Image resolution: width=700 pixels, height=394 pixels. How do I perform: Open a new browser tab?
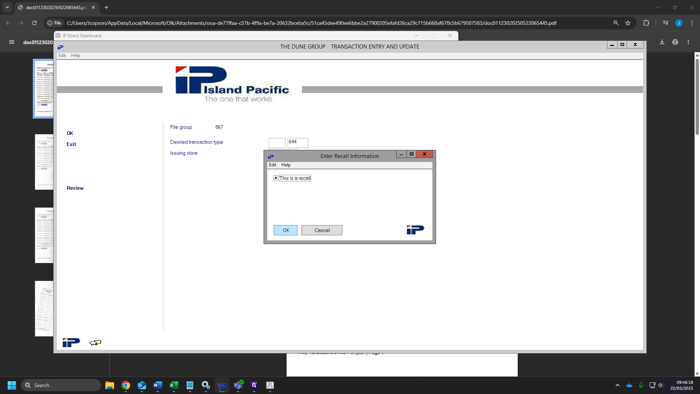click(106, 7)
